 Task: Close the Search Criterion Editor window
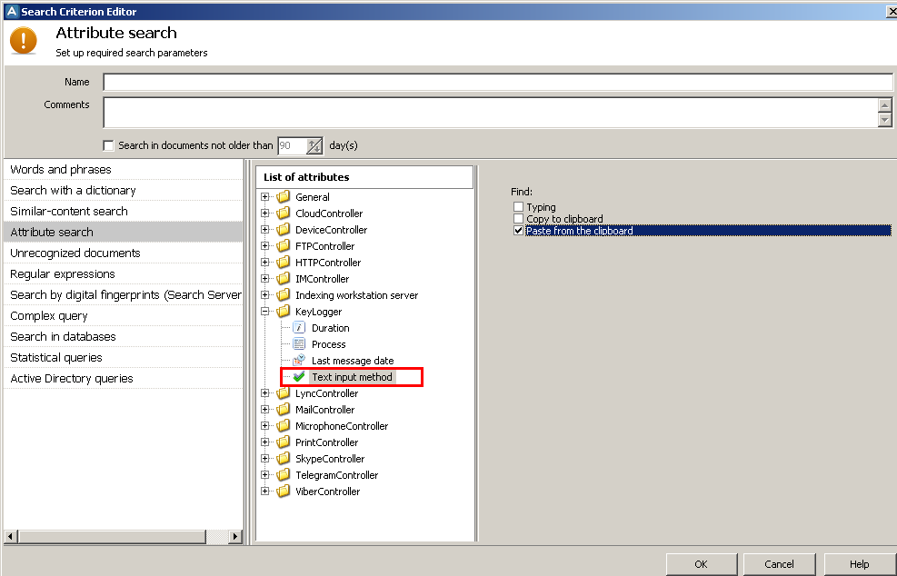coord(892,11)
